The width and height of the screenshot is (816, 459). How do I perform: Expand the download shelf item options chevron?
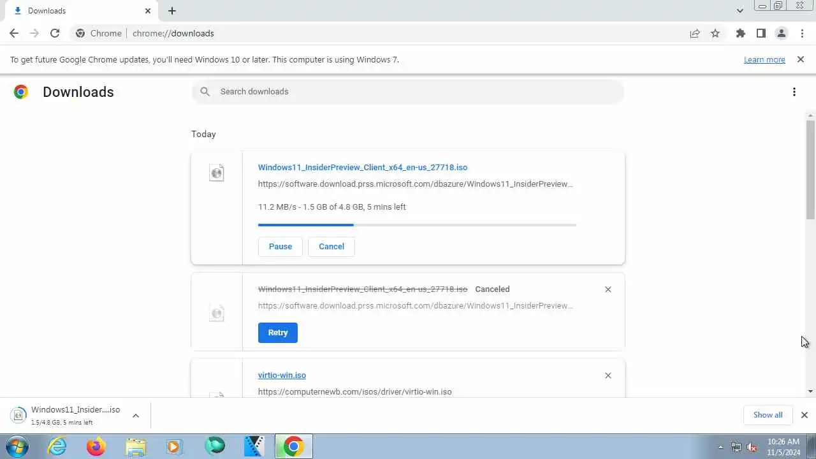tap(135, 416)
